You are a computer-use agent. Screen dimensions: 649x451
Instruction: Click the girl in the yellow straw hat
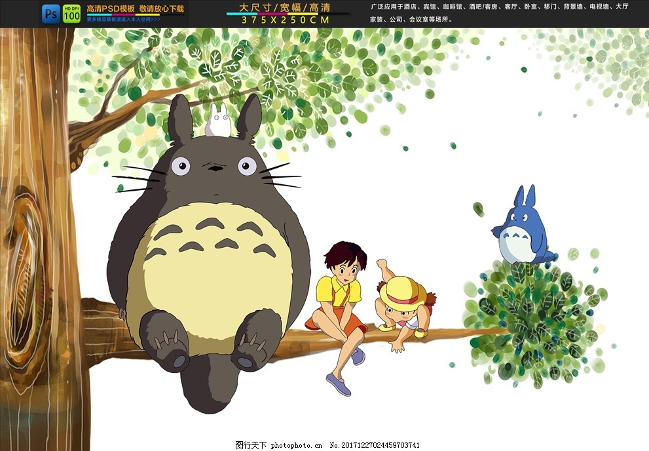pyautogui.click(x=405, y=305)
